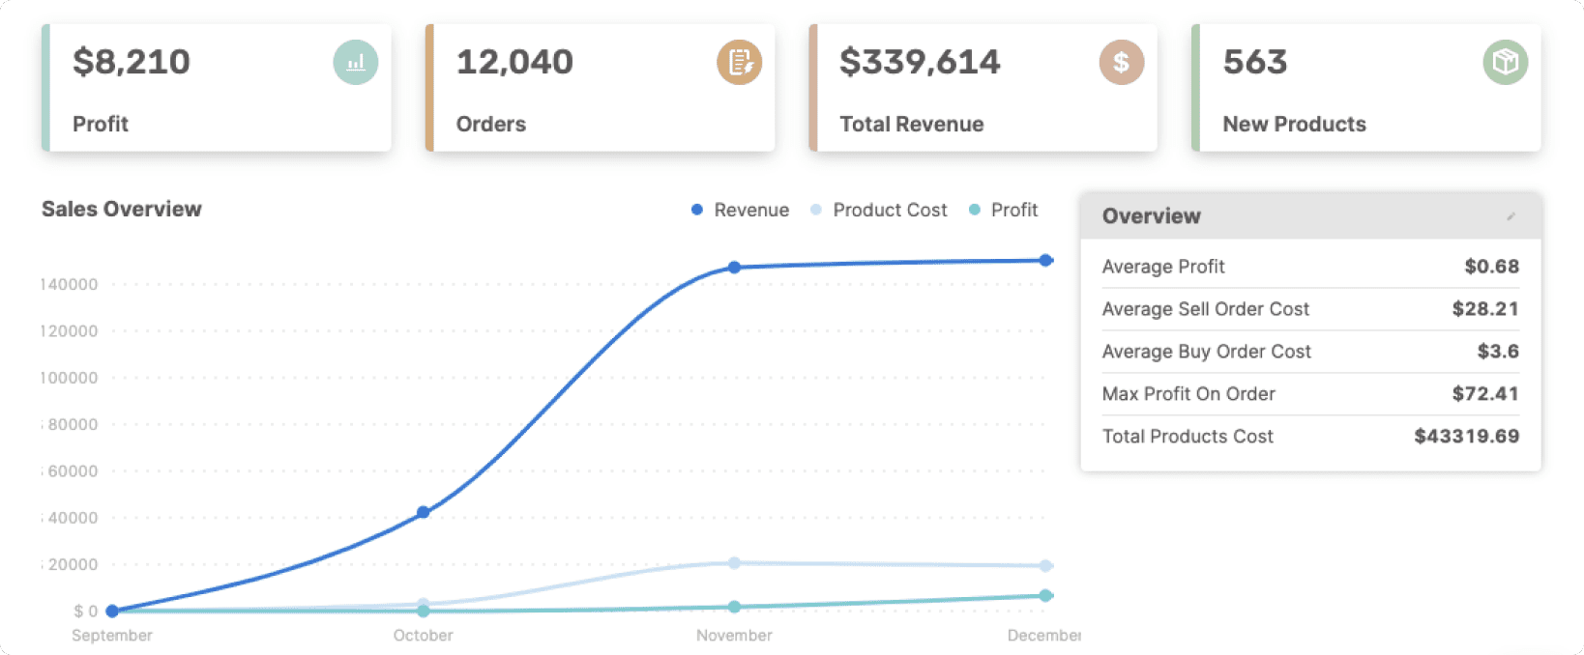Toggle the Profit series in chart legend

pyautogui.click(x=1004, y=211)
